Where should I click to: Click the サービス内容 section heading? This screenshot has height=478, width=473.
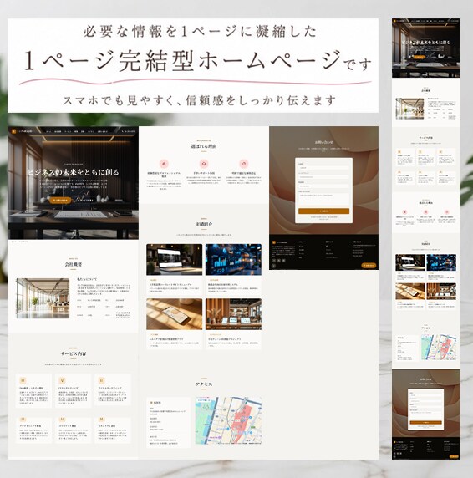coord(74,354)
